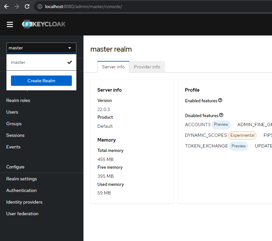This screenshot has height=241, width=272.
Task: Open the Enabled features help tooltip
Action: (220, 100)
